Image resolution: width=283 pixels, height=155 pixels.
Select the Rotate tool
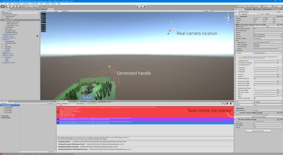[10, 6]
